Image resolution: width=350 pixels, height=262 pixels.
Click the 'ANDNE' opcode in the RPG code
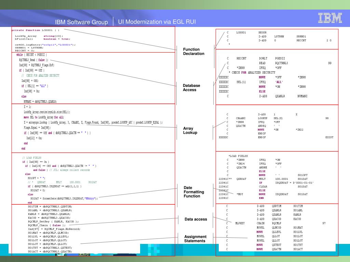tap(263, 168)
